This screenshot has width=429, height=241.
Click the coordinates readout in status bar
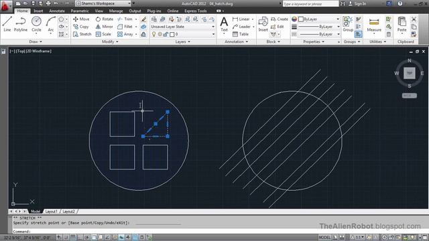[x=27, y=238]
